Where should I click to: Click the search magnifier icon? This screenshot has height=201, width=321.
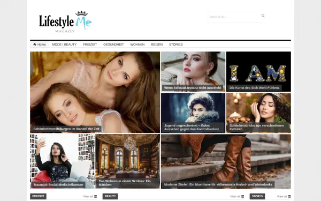pos(263,16)
